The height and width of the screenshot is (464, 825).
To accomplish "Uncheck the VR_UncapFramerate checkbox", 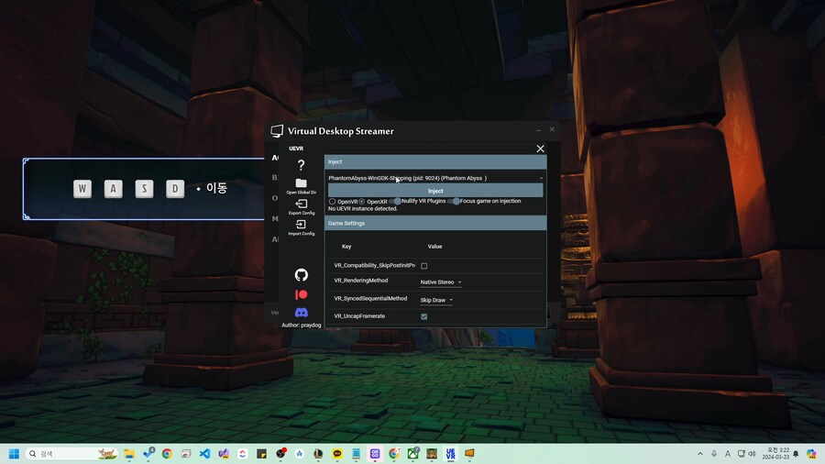I will [423, 316].
